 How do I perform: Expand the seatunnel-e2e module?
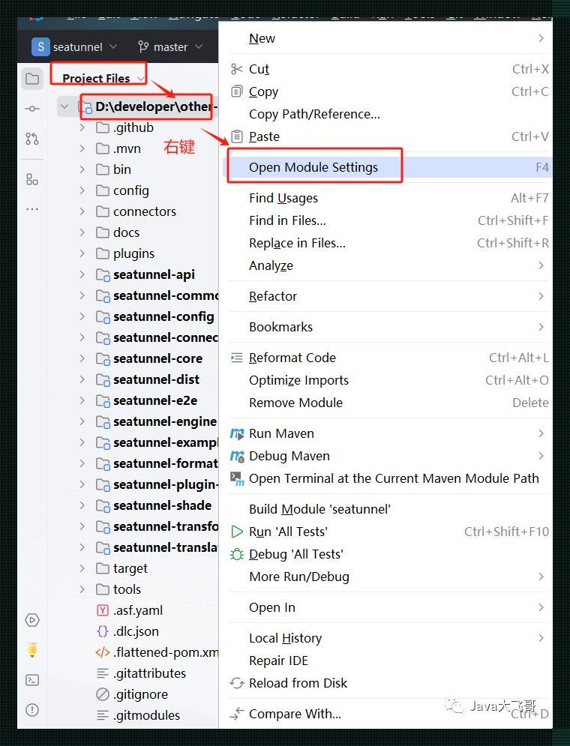point(82,400)
